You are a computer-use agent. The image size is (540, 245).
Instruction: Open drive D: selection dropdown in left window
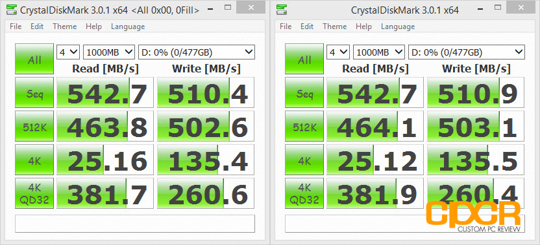pos(196,52)
